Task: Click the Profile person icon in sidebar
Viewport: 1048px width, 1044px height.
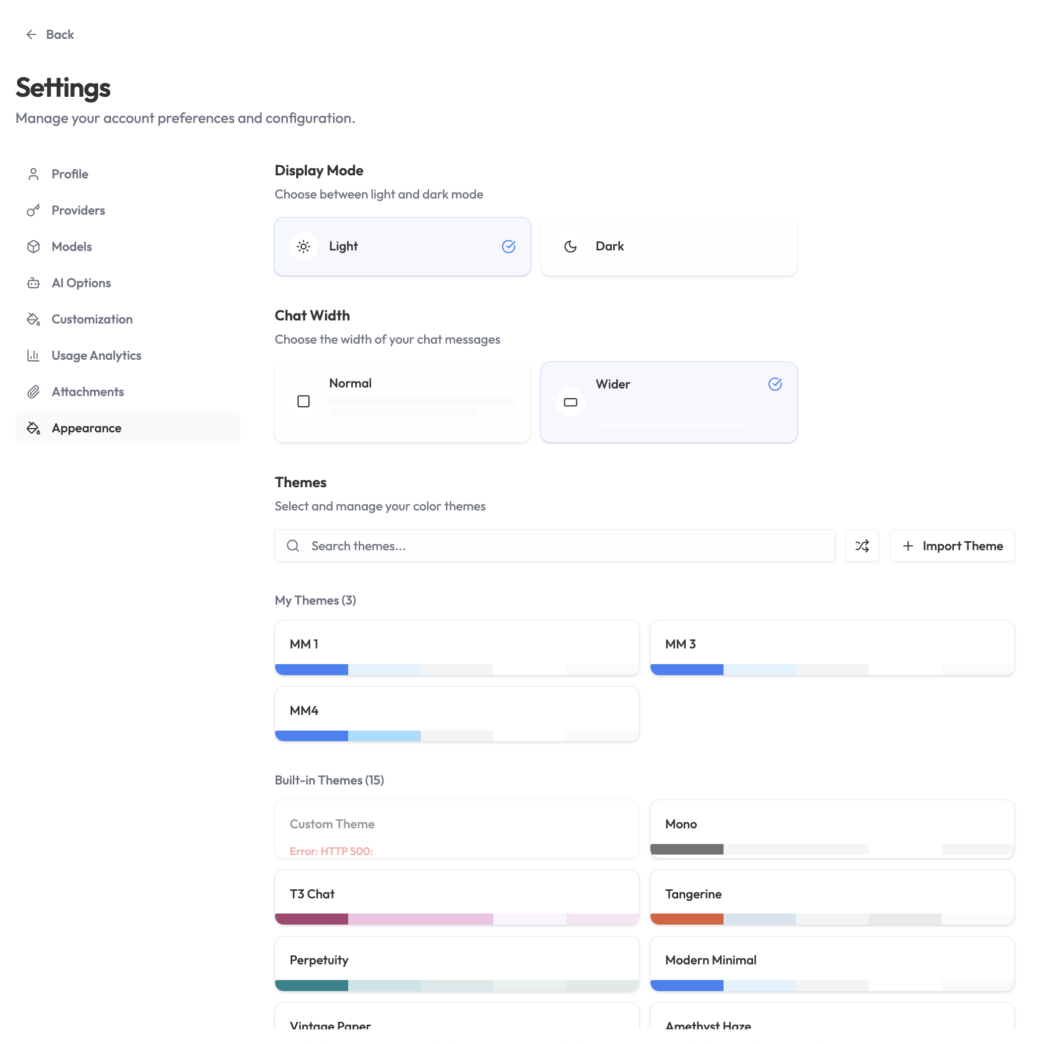Action: click(x=34, y=174)
